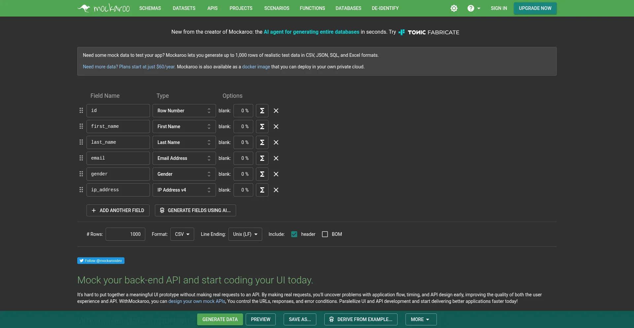
Task: Click the Mockaroo kangaroo logo
Action: pos(103,8)
